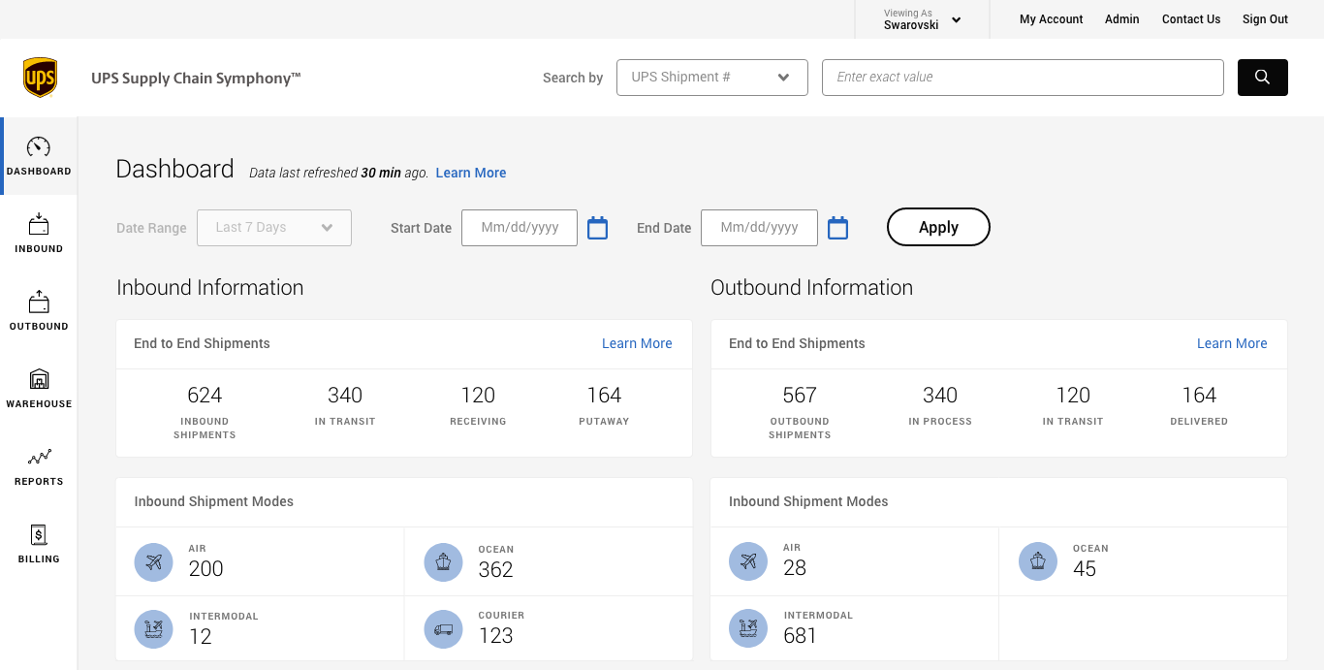Click the Inbound Information heading
The height and width of the screenshot is (670, 1324).
click(x=209, y=288)
